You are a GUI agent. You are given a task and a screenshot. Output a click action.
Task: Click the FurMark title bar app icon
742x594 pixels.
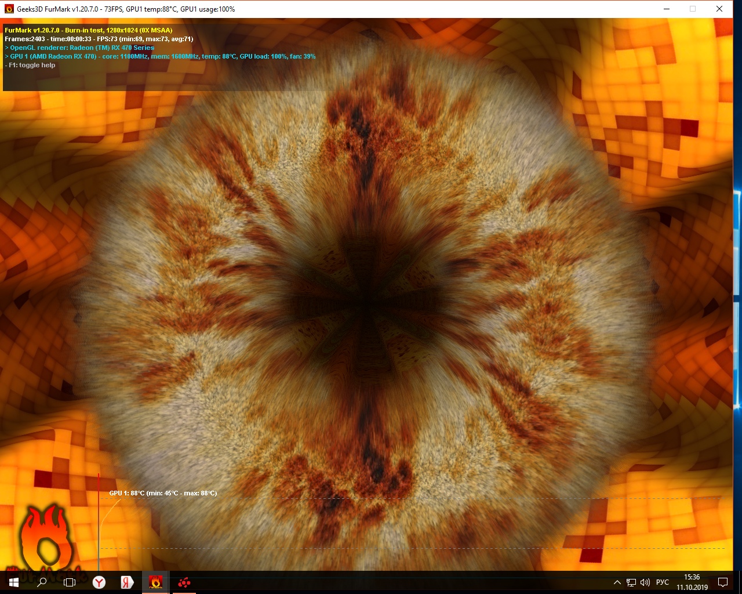coord(9,9)
